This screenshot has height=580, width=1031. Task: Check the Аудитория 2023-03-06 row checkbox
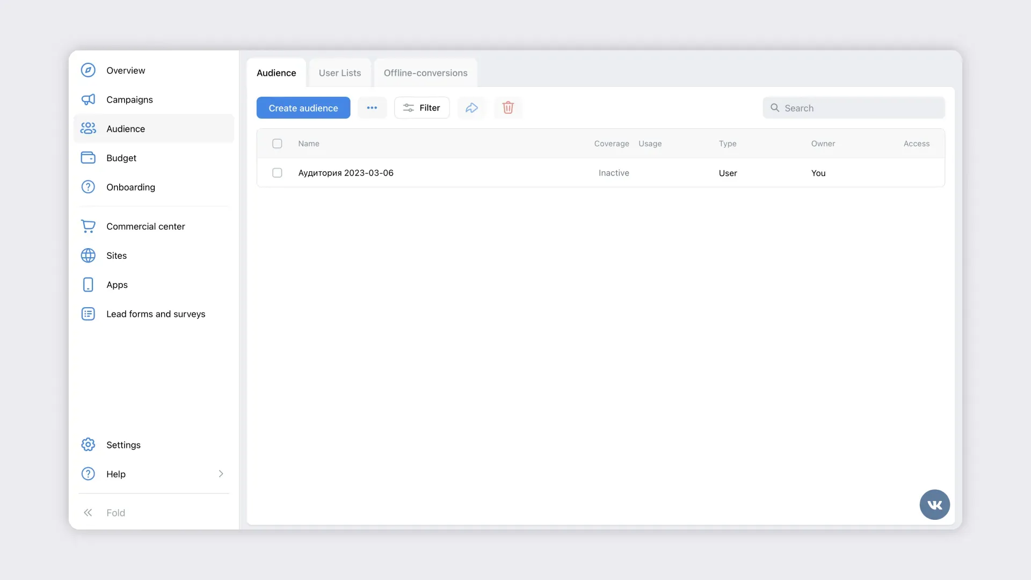[277, 173]
